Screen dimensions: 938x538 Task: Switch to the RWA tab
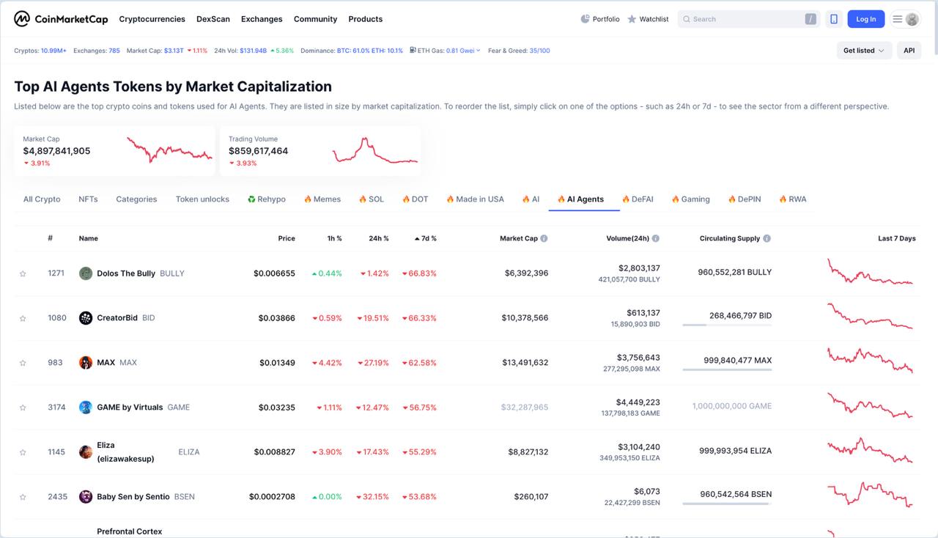coord(793,199)
